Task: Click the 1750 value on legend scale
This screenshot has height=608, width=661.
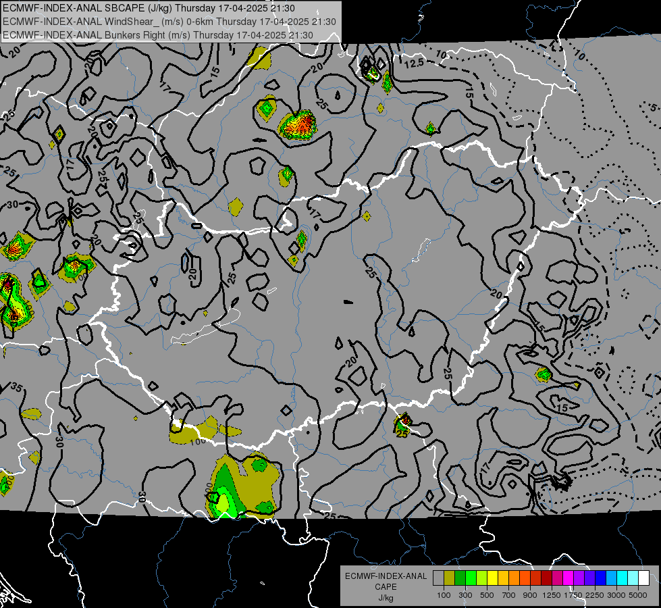Action: pyautogui.click(x=573, y=595)
